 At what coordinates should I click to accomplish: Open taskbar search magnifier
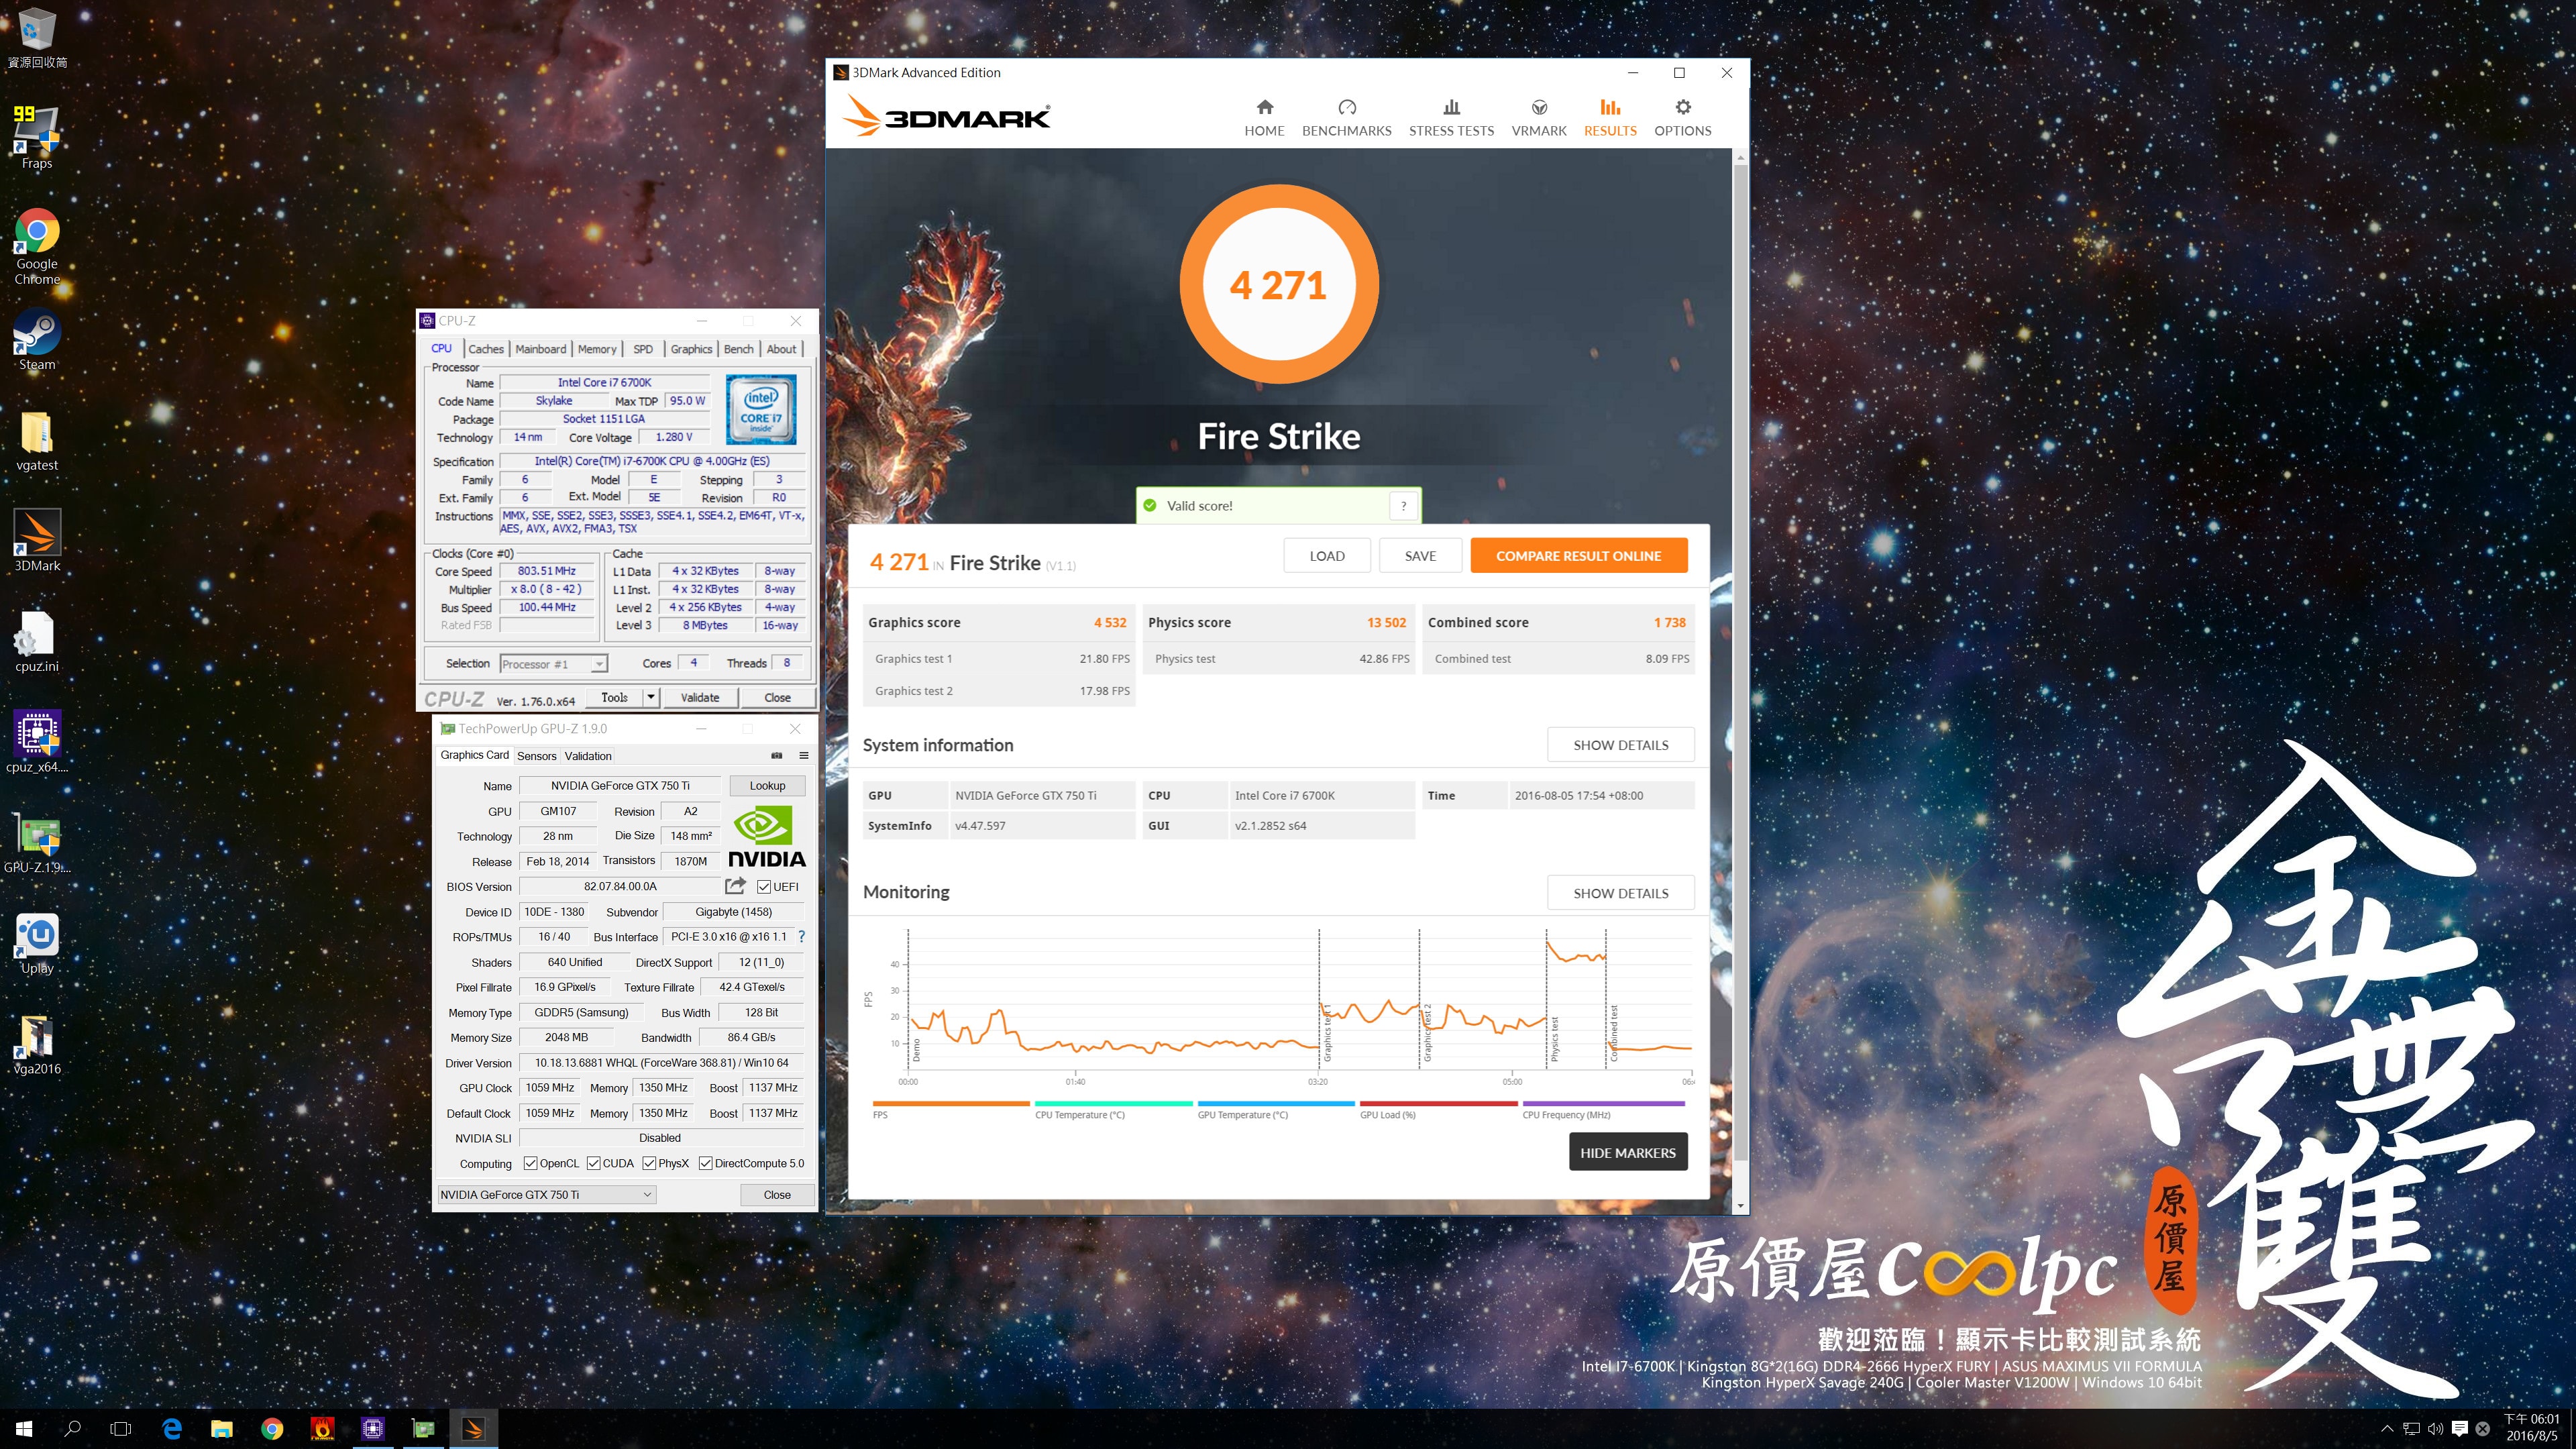pos(72,1429)
